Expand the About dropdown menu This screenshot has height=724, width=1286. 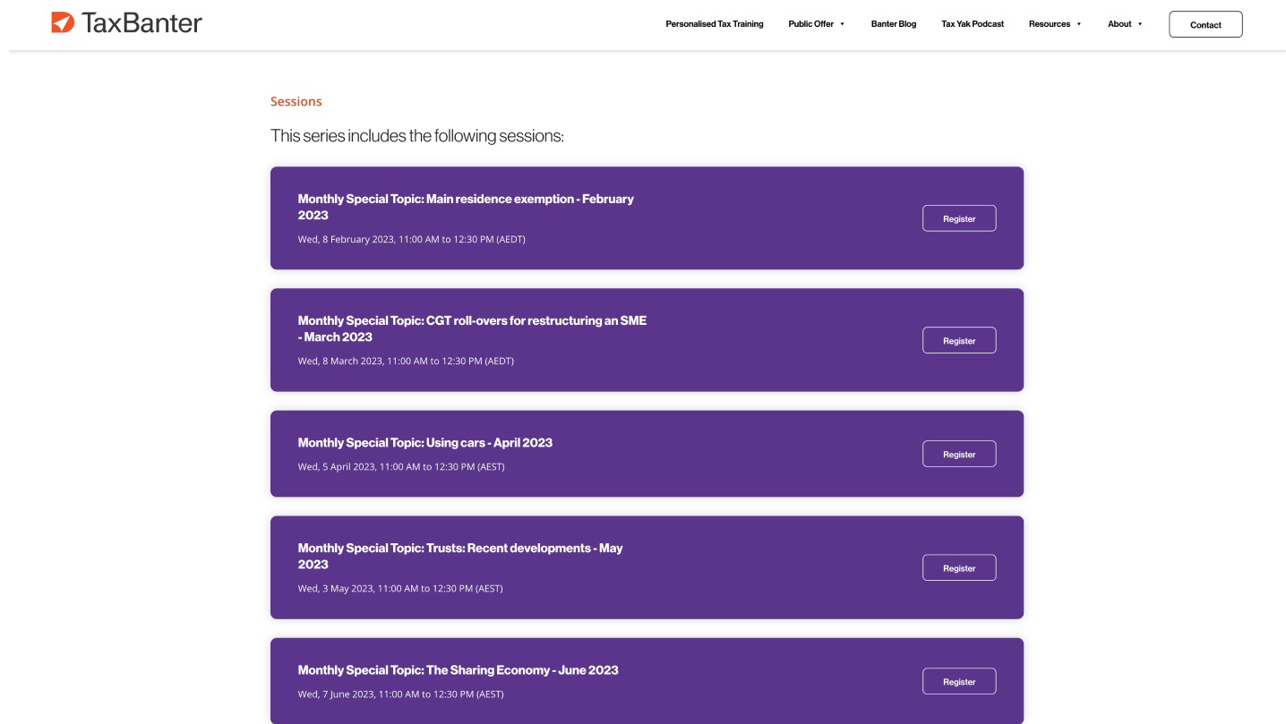click(x=1124, y=24)
